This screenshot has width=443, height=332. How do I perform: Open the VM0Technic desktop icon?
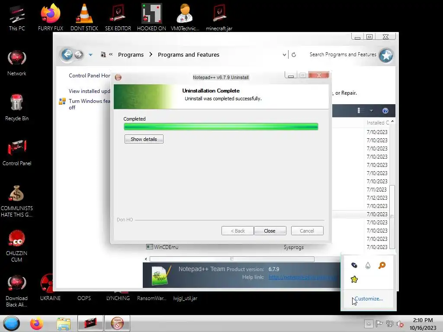tap(185, 17)
